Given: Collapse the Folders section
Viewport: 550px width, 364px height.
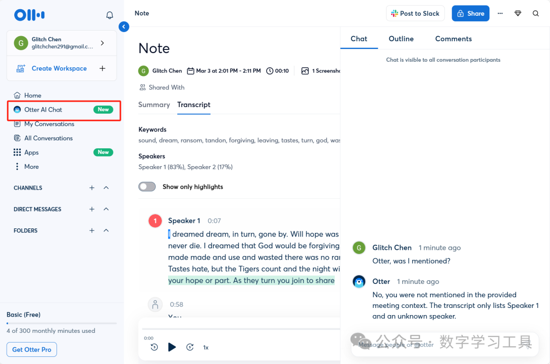Looking at the screenshot, I should click(x=106, y=230).
